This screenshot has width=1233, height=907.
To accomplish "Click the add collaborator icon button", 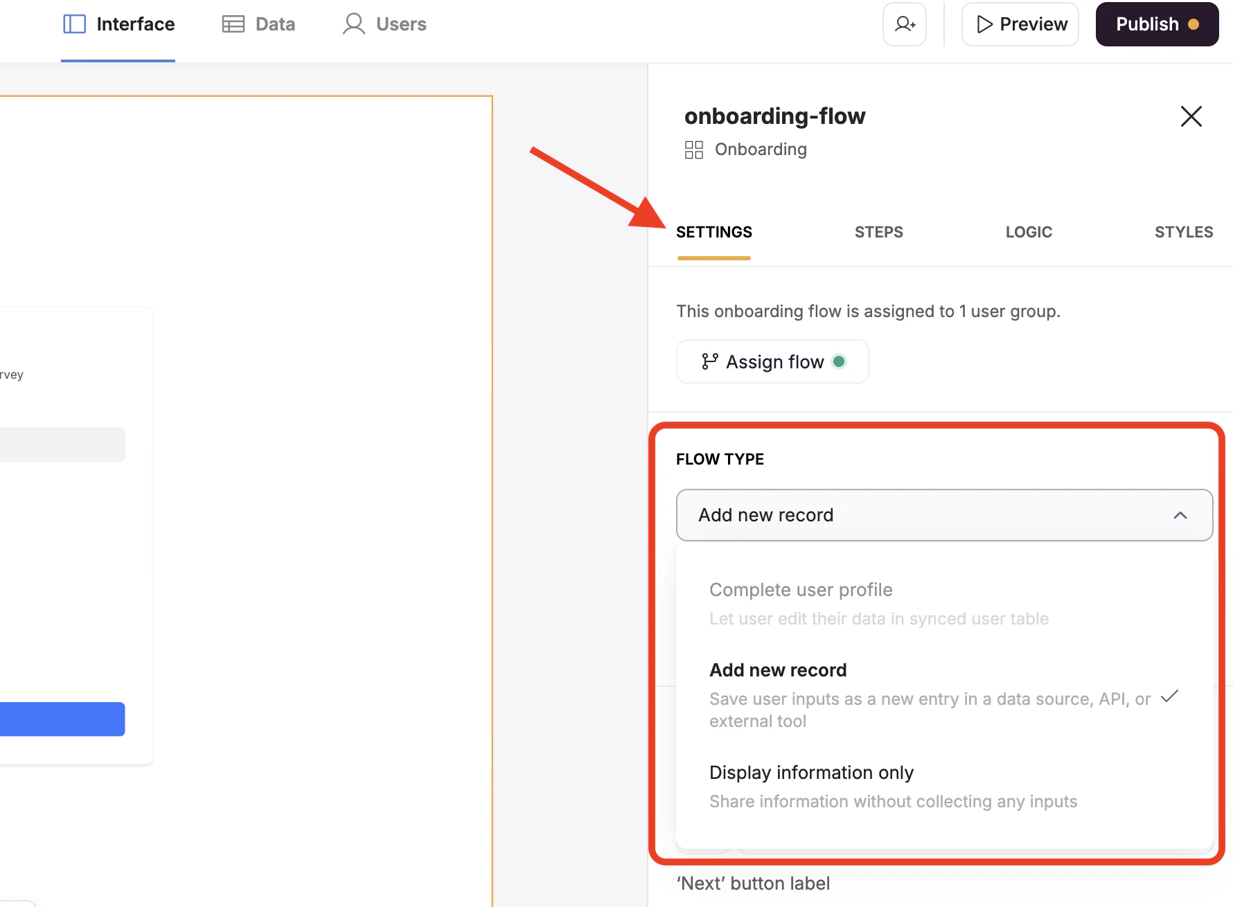I will click(905, 24).
